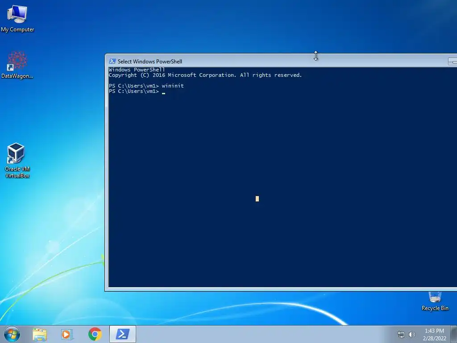The height and width of the screenshot is (343, 457).
Task: Click the Copyright 2016 Microsoft Corporation line
Action: point(205,75)
